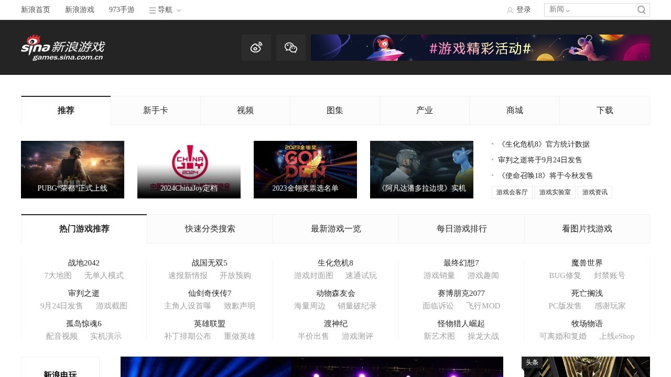
Task: Click the user login icon
Action: pyautogui.click(x=510, y=10)
